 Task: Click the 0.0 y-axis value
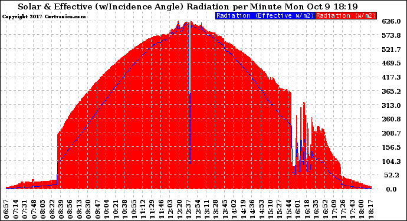click(392, 189)
